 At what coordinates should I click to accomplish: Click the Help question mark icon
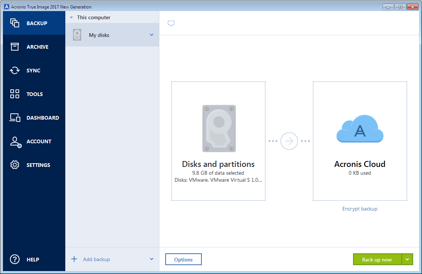tap(15, 259)
